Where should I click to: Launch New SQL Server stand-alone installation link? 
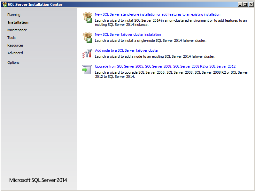click(x=158, y=14)
